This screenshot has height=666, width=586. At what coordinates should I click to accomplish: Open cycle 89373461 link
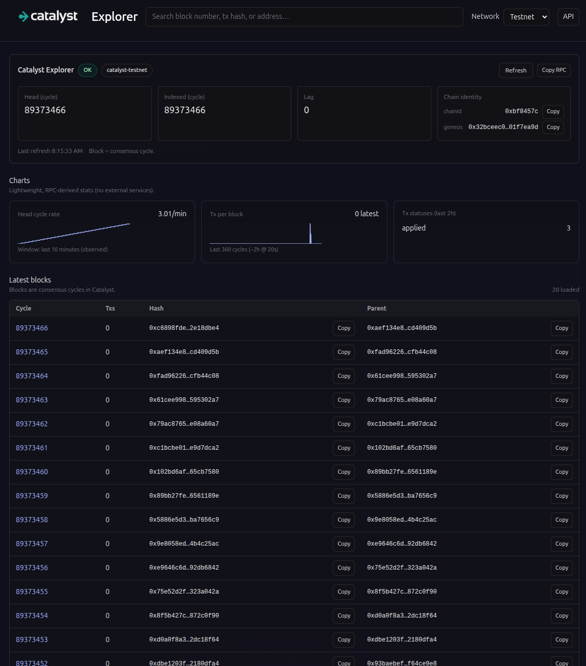click(32, 448)
